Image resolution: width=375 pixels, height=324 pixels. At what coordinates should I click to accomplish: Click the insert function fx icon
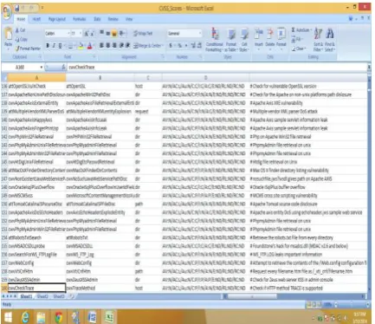click(x=63, y=68)
